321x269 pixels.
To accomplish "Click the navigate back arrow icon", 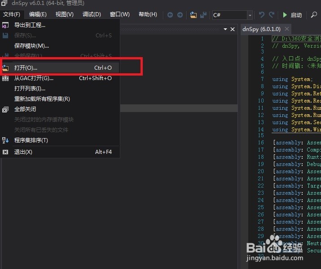I will (x=170, y=15).
